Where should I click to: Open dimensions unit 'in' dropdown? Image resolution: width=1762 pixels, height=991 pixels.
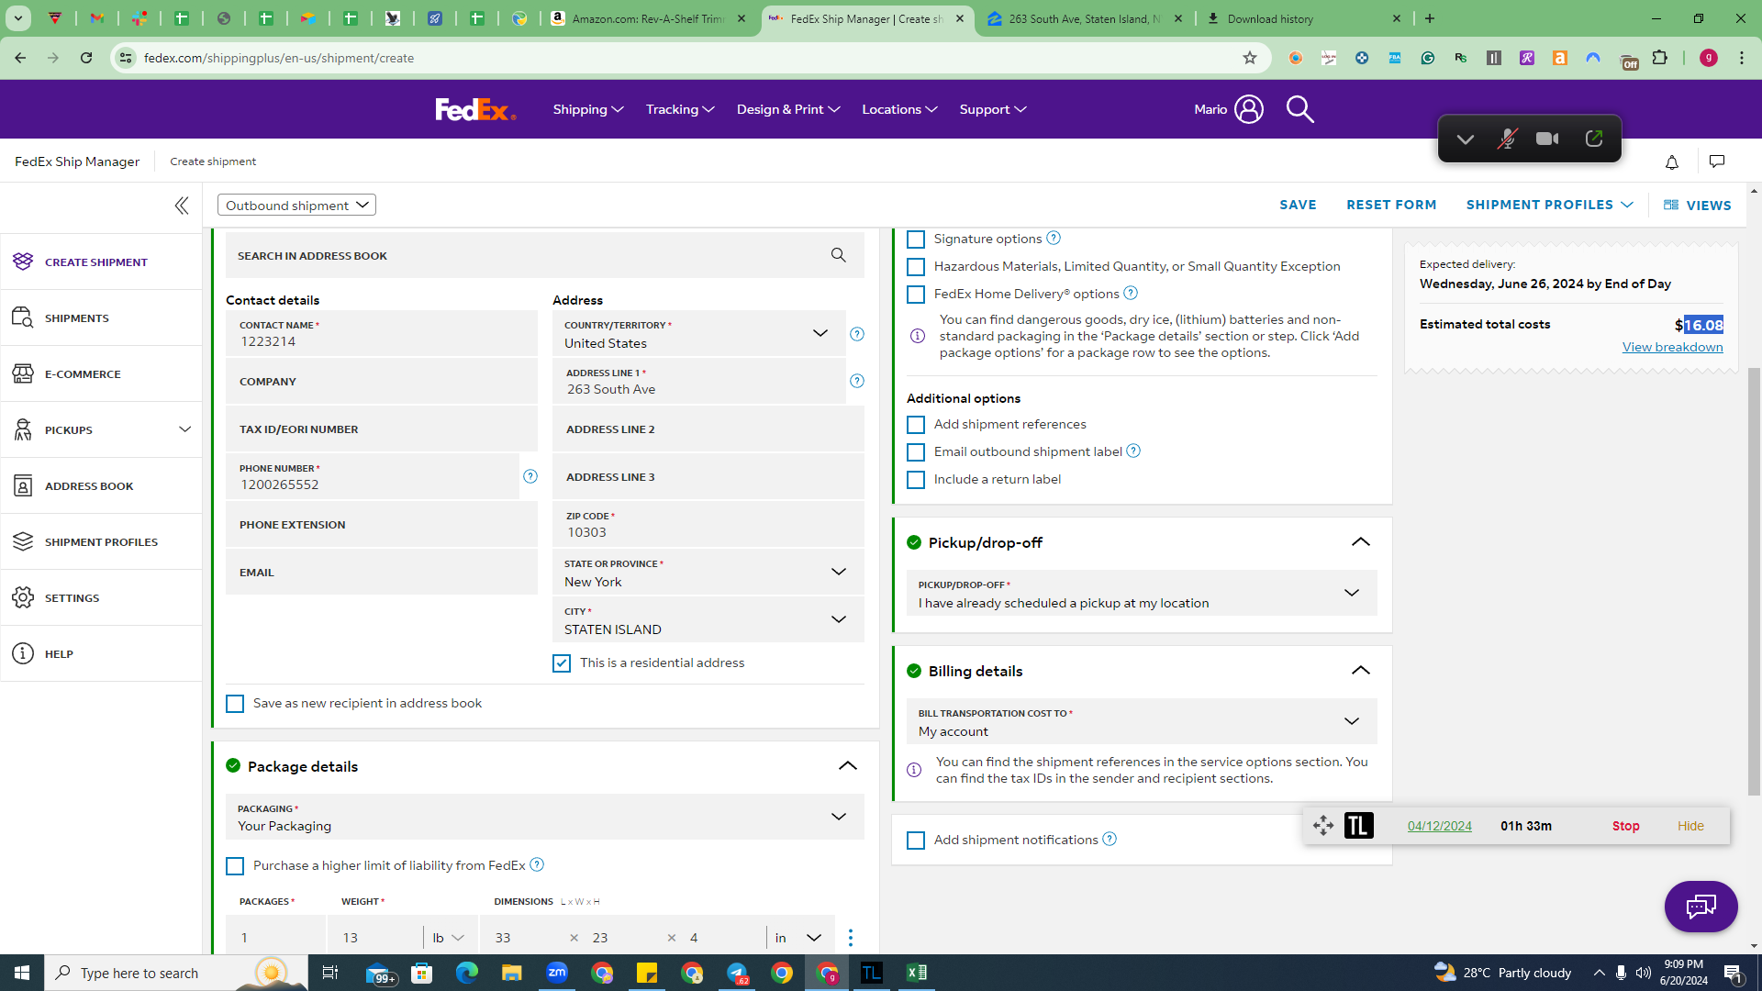click(797, 938)
